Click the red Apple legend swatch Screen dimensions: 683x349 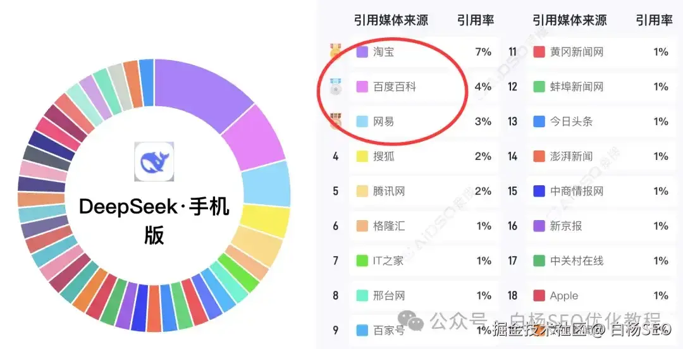pyautogui.click(x=539, y=296)
